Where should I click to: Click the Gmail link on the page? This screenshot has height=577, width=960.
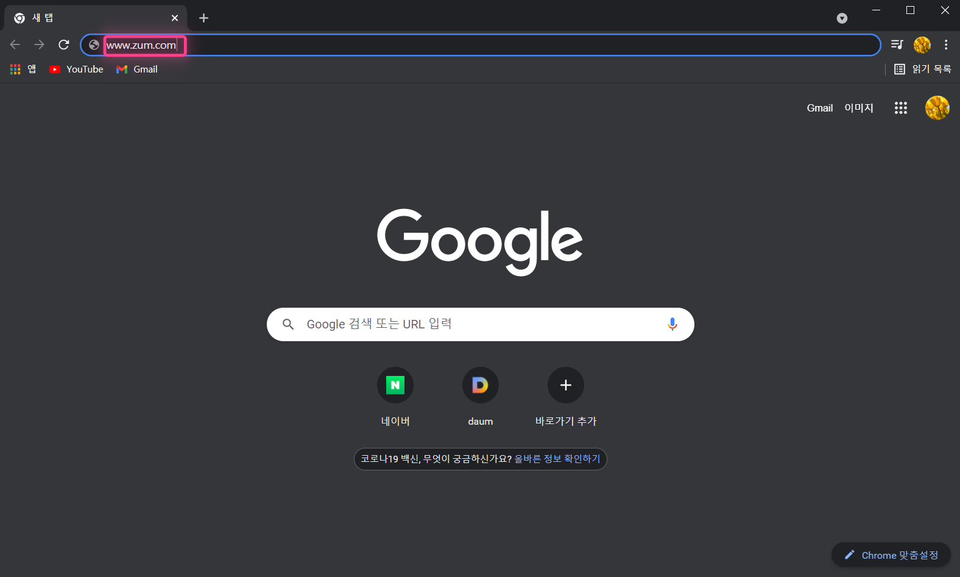(820, 108)
